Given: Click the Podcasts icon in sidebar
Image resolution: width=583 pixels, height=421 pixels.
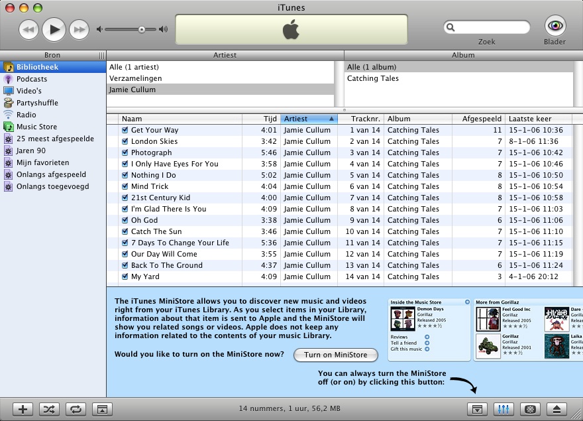Looking at the screenshot, I should click(8, 79).
